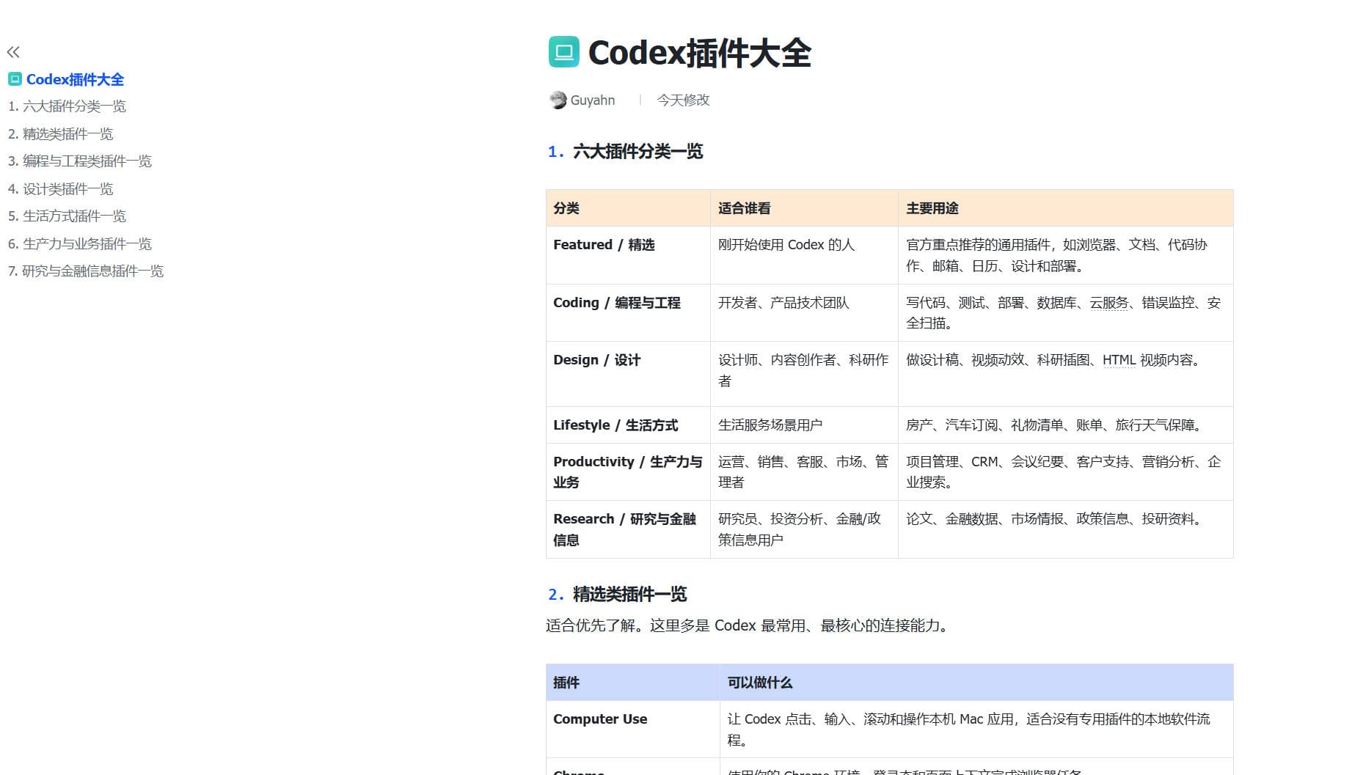Click the Research / 研究与金融信息 table cell
Viewport: 1363px width, 775px height.
[x=628, y=529]
